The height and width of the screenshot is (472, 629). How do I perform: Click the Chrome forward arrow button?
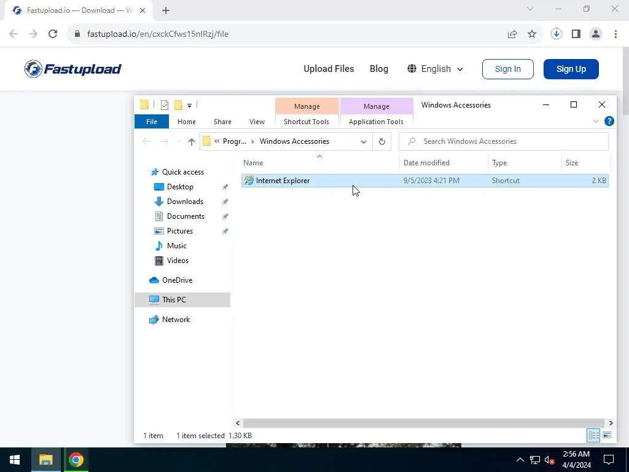(33, 34)
